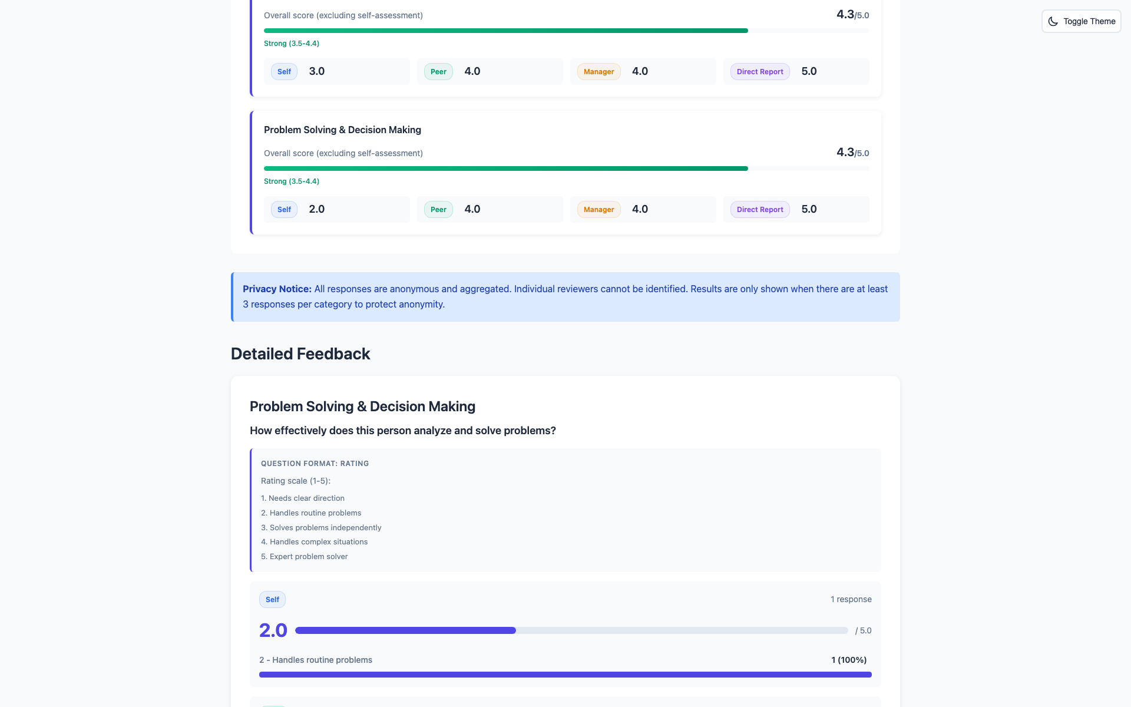This screenshot has height=707, width=1131.
Task: Click the moon icon on Toggle Theme
Action: click(x=1054, y=21)
